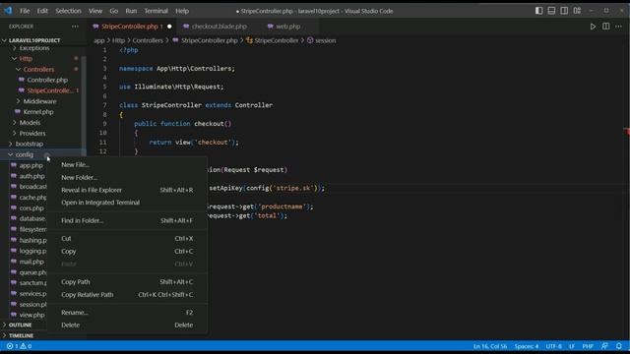
Task: Expand the bootstrap folder
Action: tap(29, 145)
